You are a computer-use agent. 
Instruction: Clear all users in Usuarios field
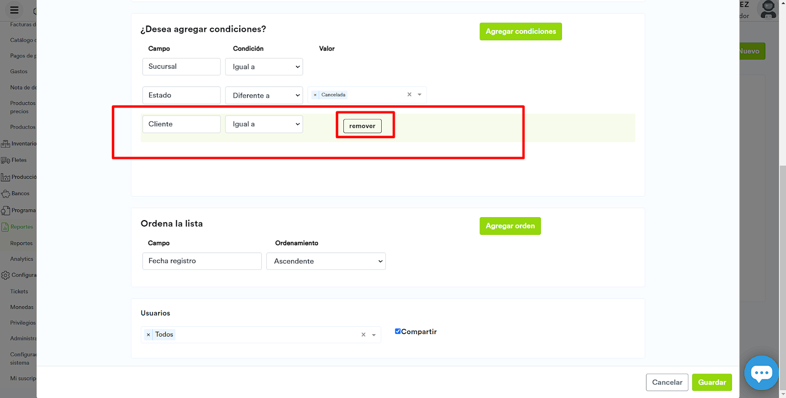[x=364, y=335]
